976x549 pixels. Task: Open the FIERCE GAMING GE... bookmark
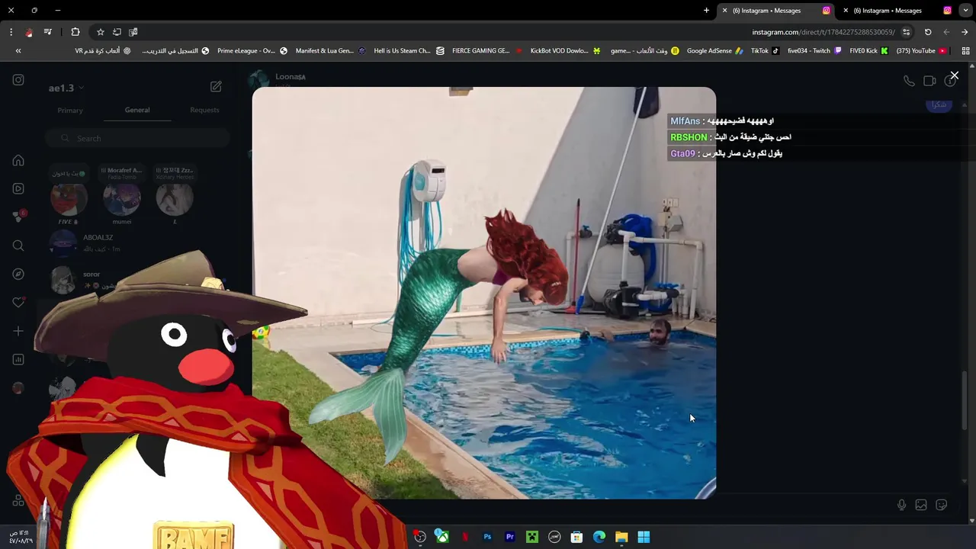point(486,51)
